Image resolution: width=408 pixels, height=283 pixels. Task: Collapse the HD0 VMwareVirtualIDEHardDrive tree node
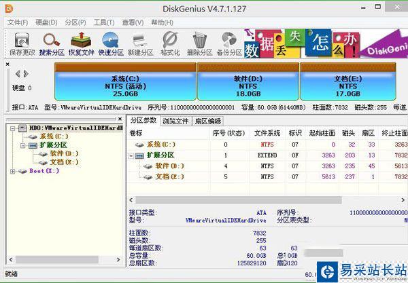tap(12, 128)
